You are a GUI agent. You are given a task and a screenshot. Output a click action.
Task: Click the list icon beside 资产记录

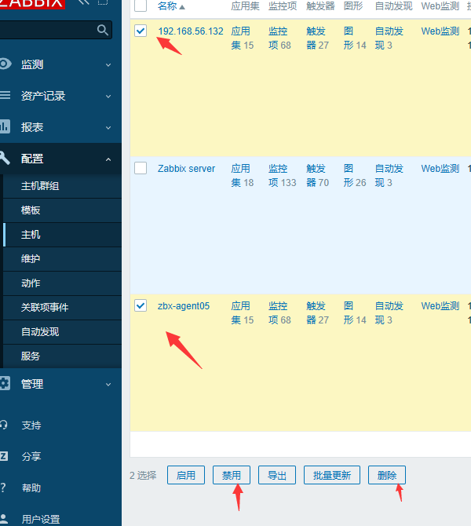[5, 95]
